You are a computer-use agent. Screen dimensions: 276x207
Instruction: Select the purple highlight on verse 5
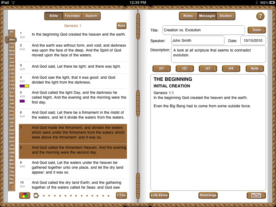[22, 101]
